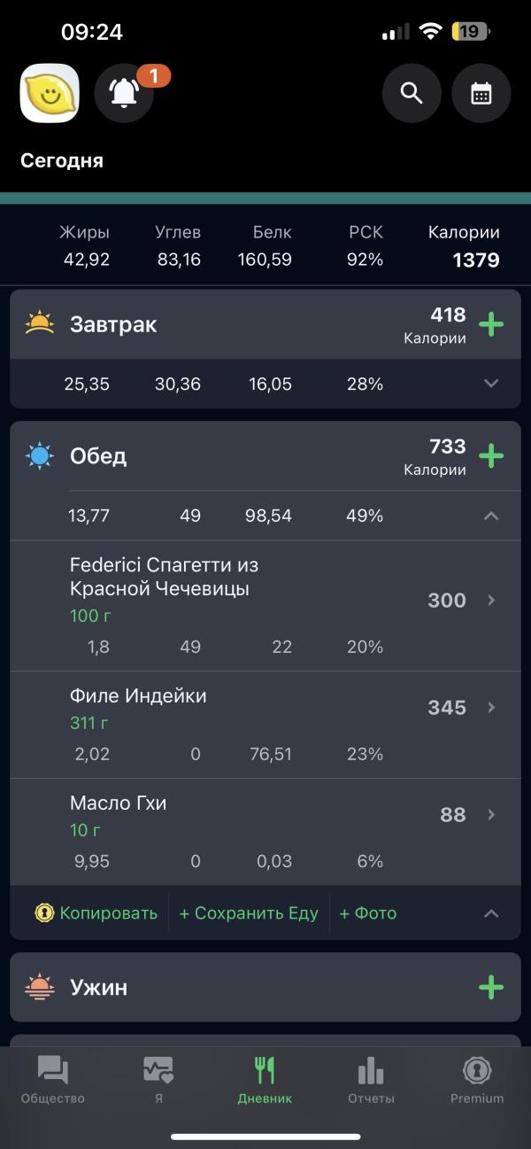The image size is (531, 1149).
Task: Tap Копировать to copy the meal
Action: click(96, 913)
